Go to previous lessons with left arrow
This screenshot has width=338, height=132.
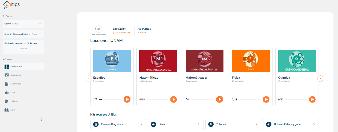(x=88, y=78)
